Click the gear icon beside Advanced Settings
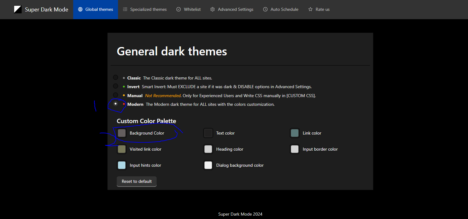 pos(213,9)
